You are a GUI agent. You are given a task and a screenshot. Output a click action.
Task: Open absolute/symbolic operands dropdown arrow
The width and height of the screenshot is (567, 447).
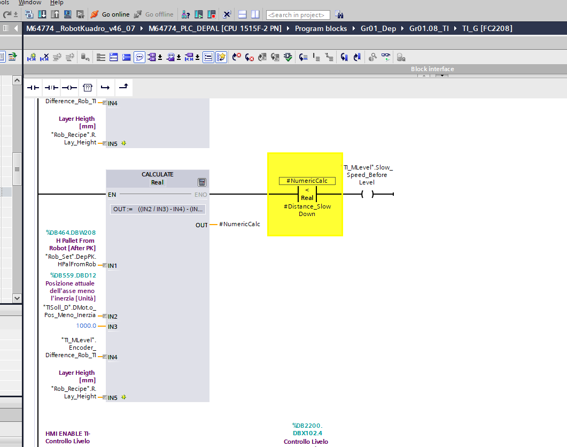[160, 57]
